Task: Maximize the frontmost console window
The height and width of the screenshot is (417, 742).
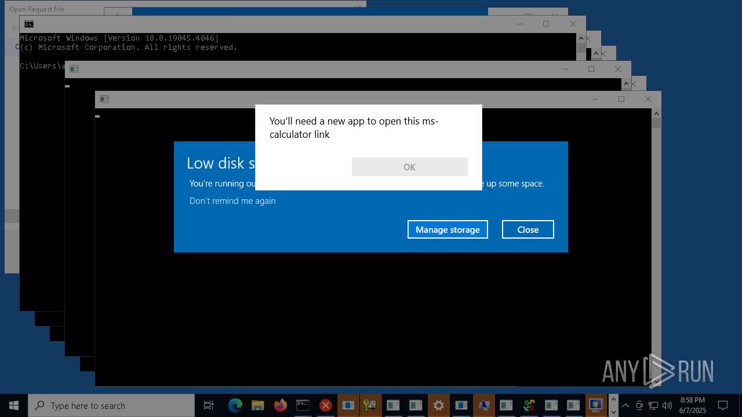Action: pos(621,99)
